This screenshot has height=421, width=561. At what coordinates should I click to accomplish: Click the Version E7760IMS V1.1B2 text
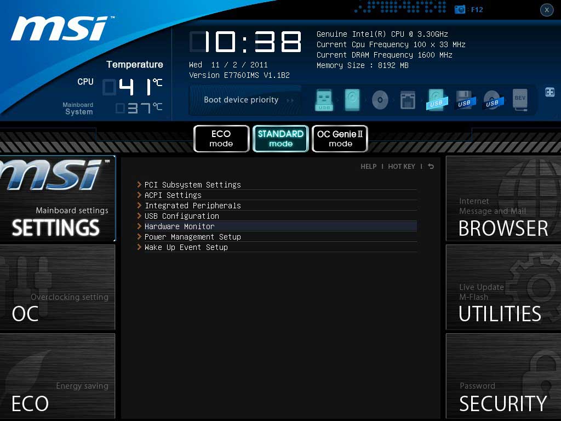pyautogui.click(x=239, y=75)
